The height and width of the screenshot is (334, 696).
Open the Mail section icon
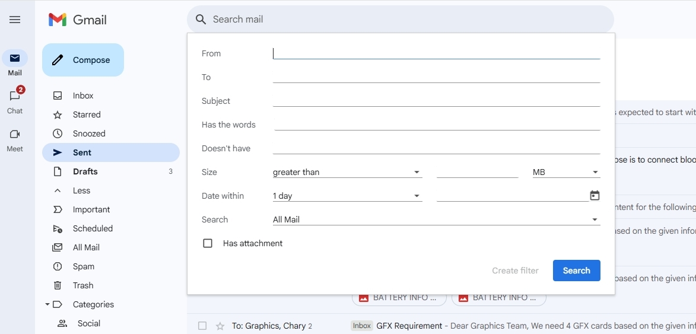coord(15,58)
